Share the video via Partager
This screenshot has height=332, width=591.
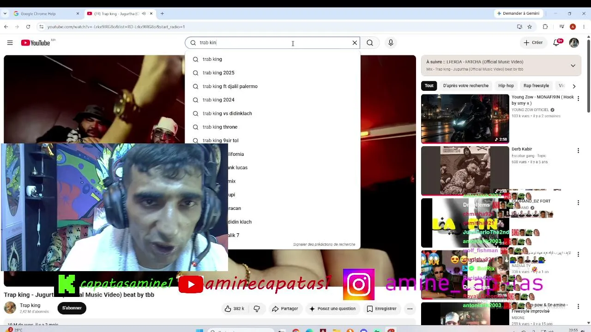tap(285, 308)
